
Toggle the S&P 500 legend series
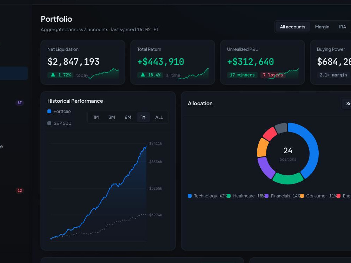pos(59,123)
